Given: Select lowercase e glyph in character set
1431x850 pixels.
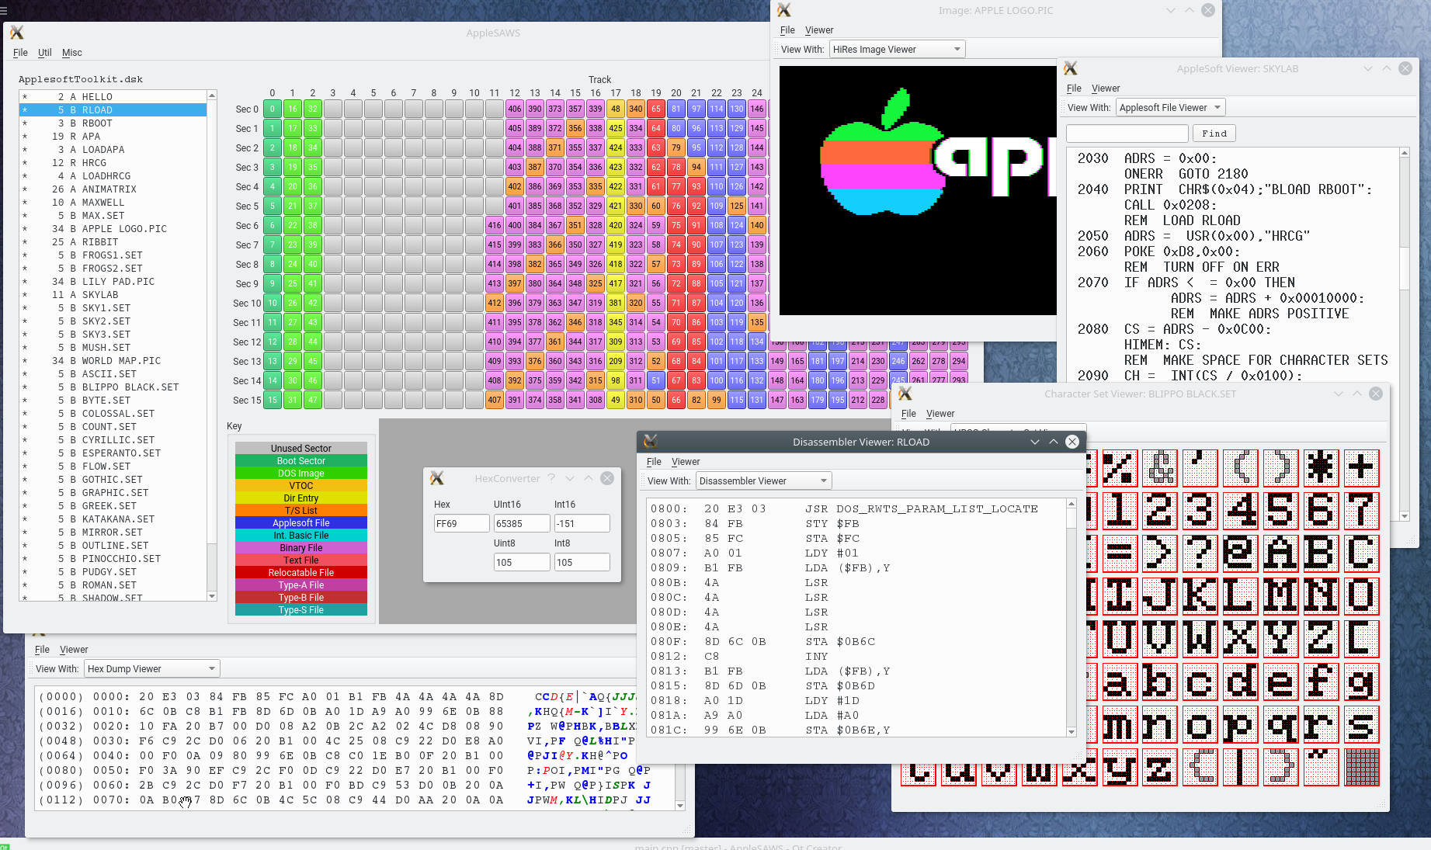Looking at the screenshot, I should (1280, 682).
